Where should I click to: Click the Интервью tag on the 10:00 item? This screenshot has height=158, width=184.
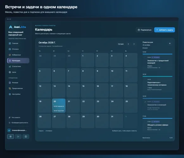point(155,58)
